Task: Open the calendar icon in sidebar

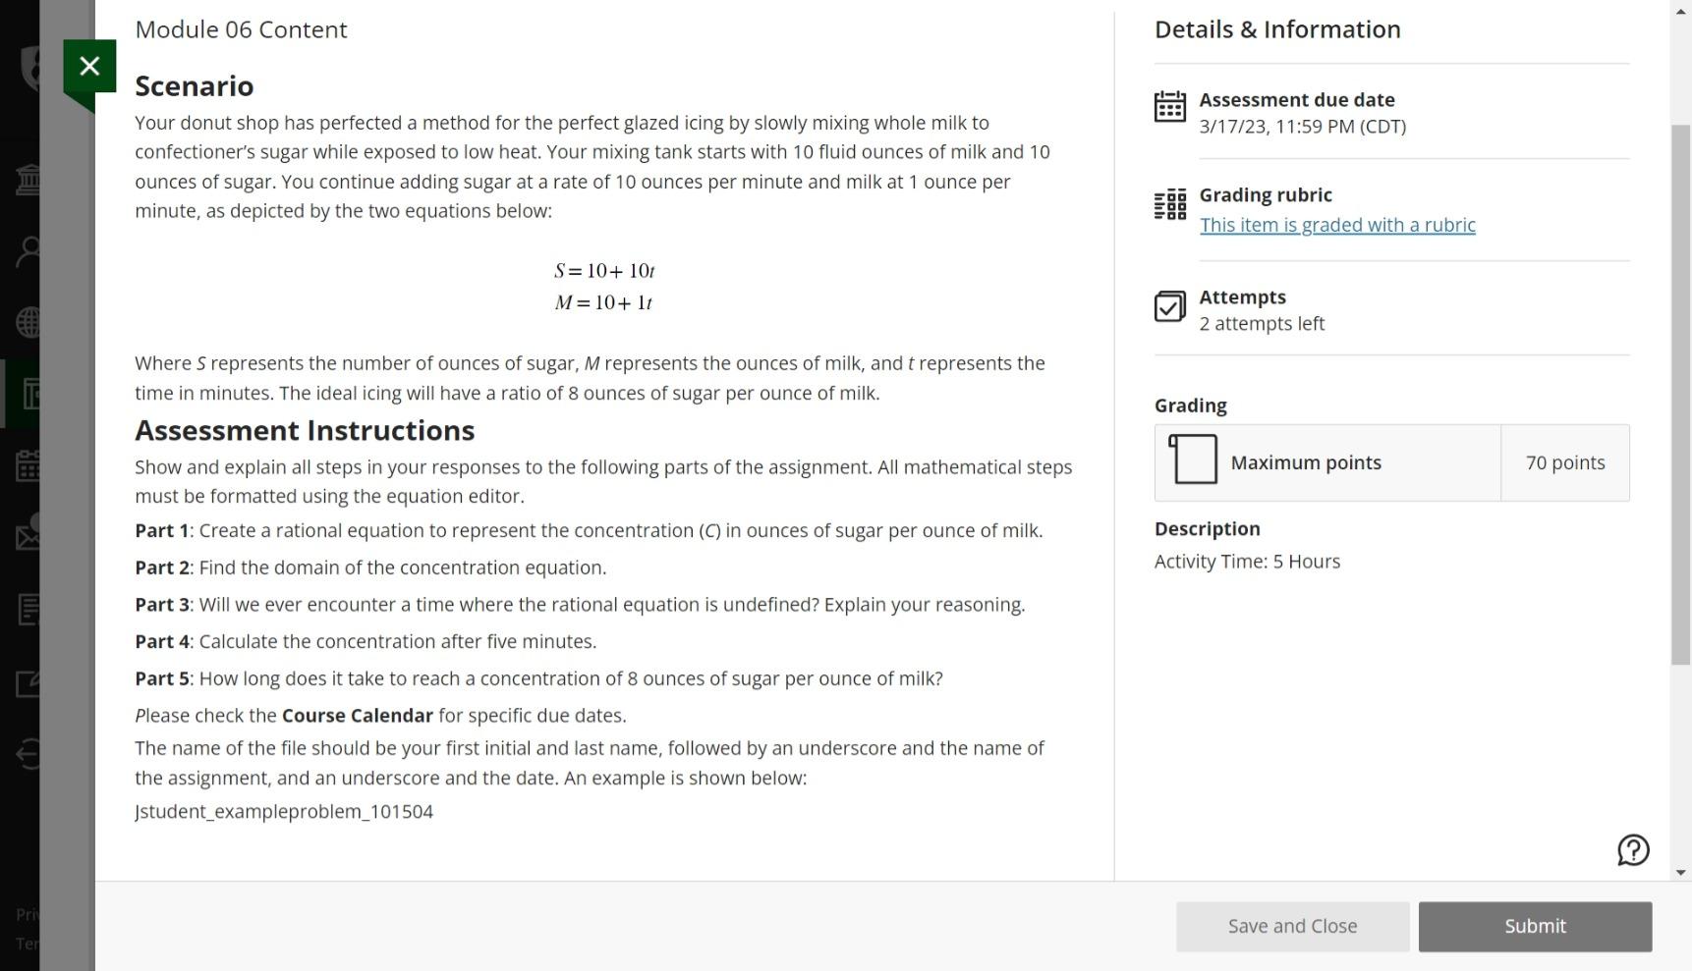Action: (28, 465)
